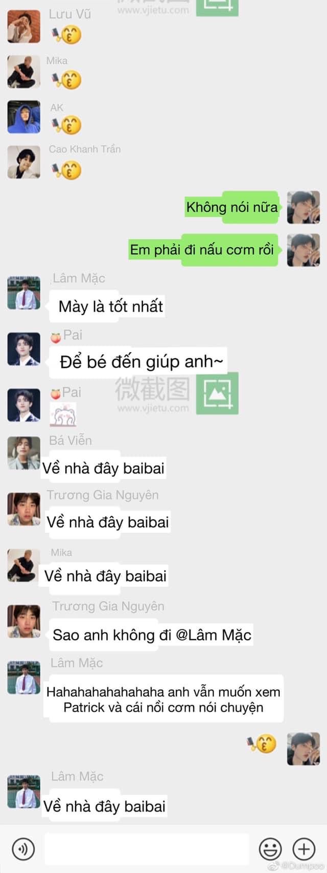This screenshot has height=873, width=327.
Task: Tap the 'Em phải đi nấu cơm rồi' bubble
Action: click(202, 250)
